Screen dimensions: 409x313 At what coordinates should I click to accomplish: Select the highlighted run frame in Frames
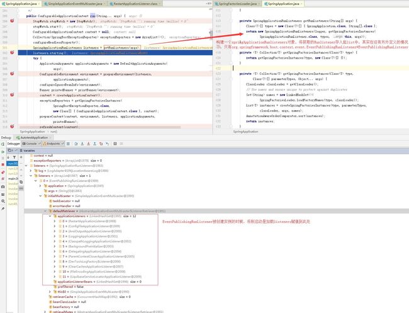point(12,163)
